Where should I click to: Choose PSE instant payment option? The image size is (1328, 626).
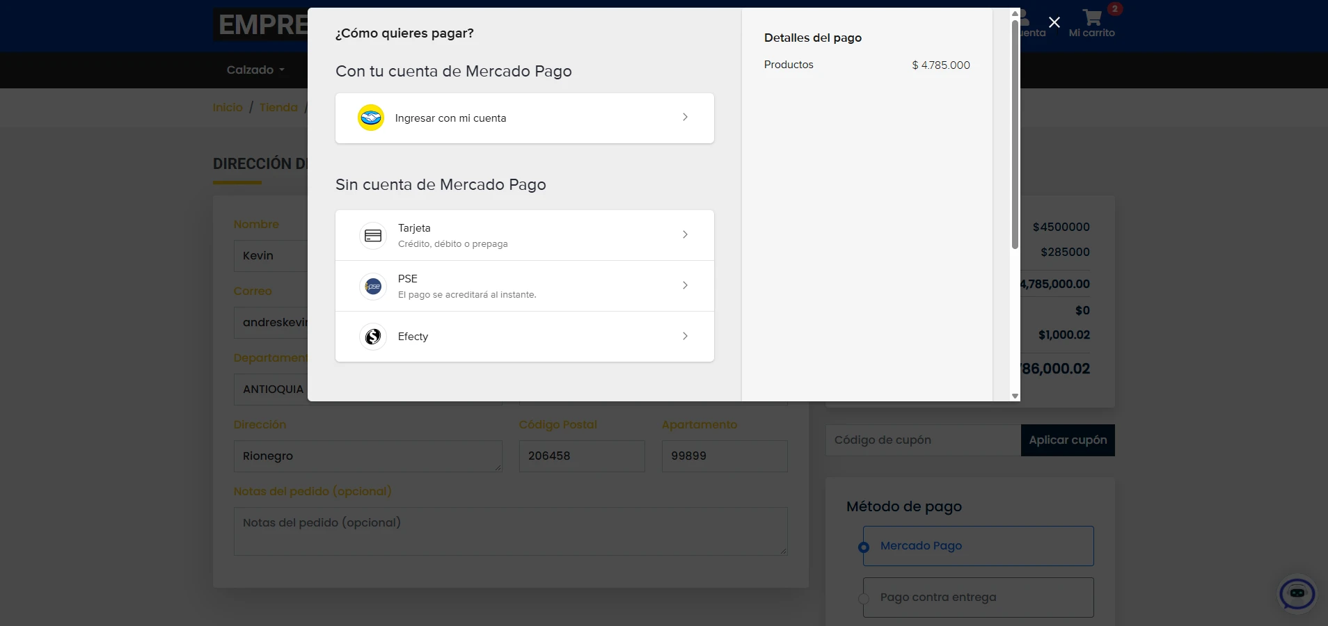525,286
